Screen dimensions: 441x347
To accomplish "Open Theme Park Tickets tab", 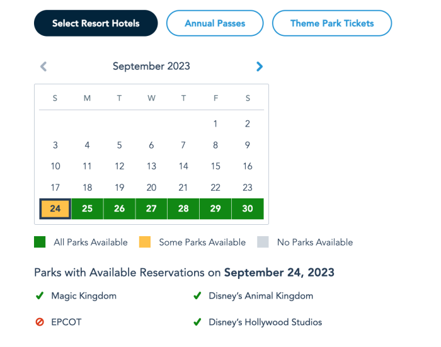I will (332, 23).
